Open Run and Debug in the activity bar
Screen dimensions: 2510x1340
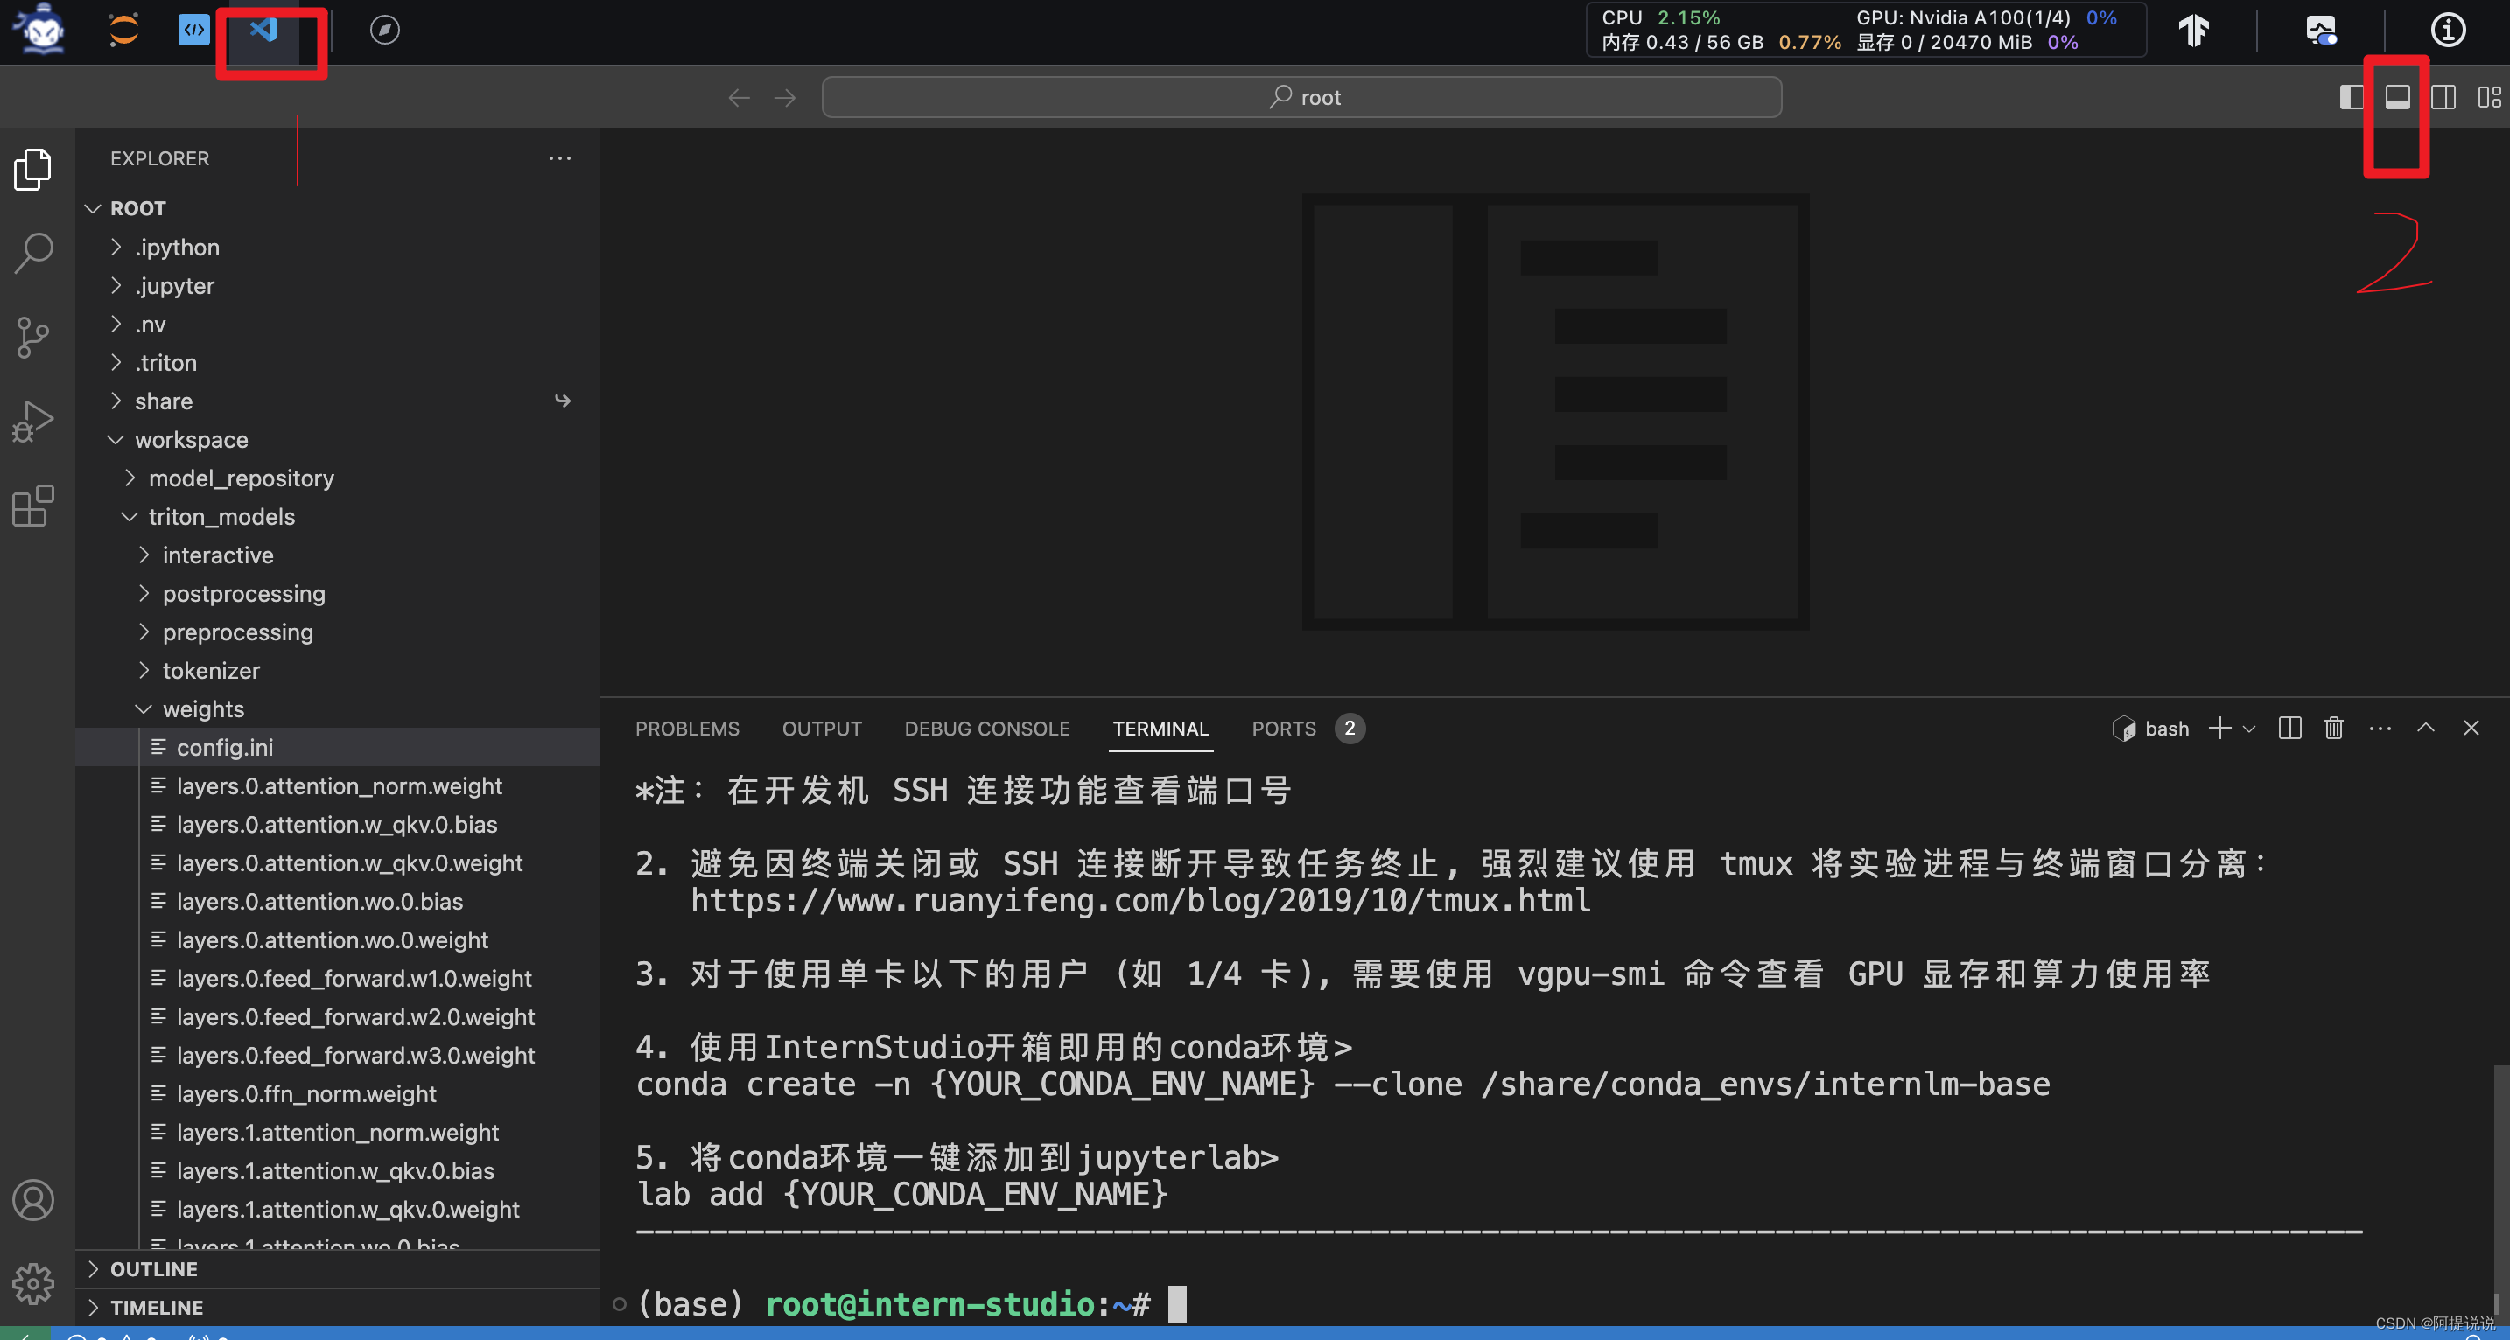(x=33, y=420)
